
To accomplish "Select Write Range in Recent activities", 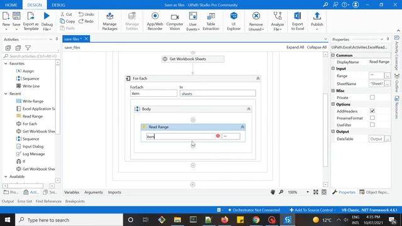I will (x=33, y=101).
